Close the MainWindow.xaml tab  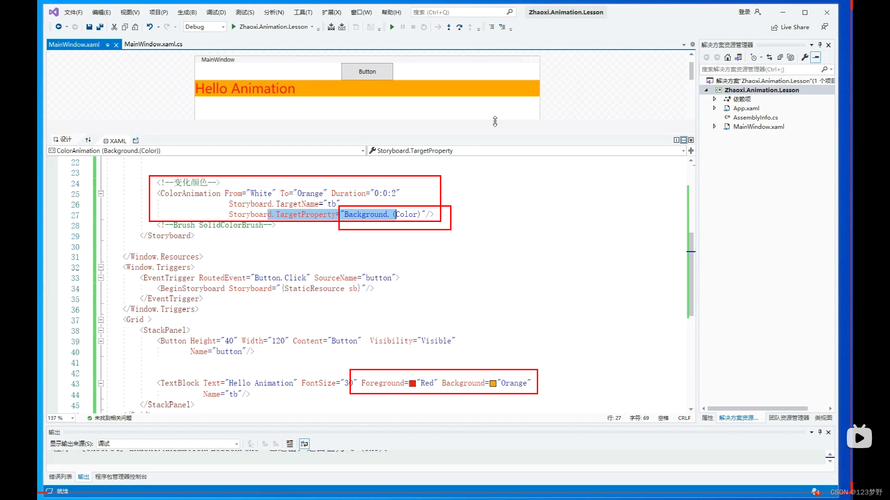coord(116,44)
